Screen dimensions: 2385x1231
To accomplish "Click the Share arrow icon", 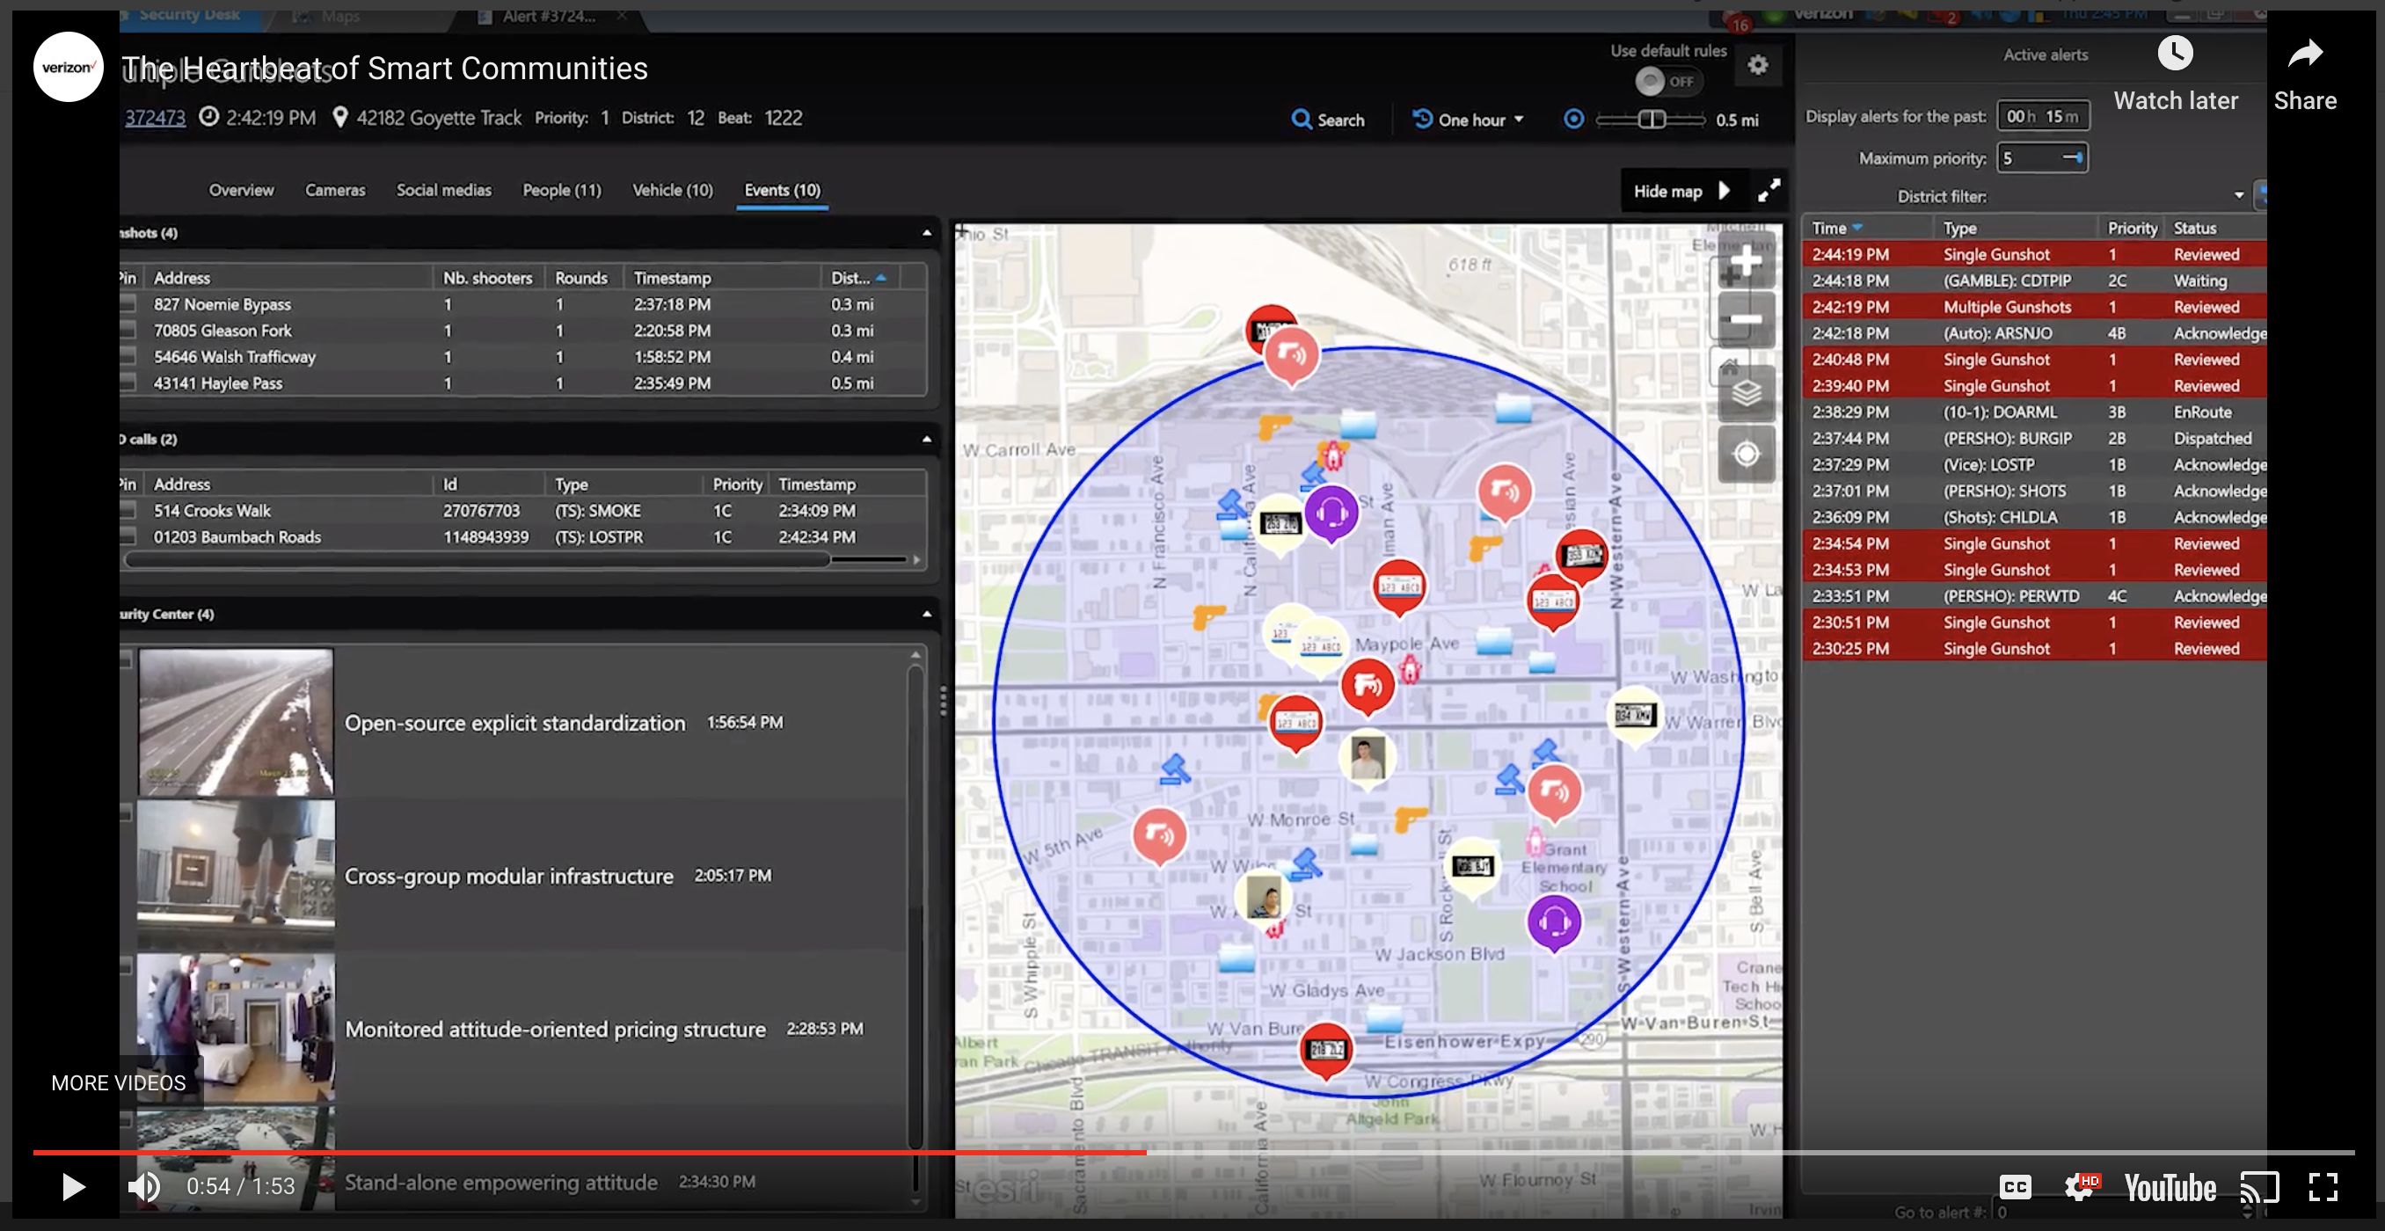I will 2305,54.
